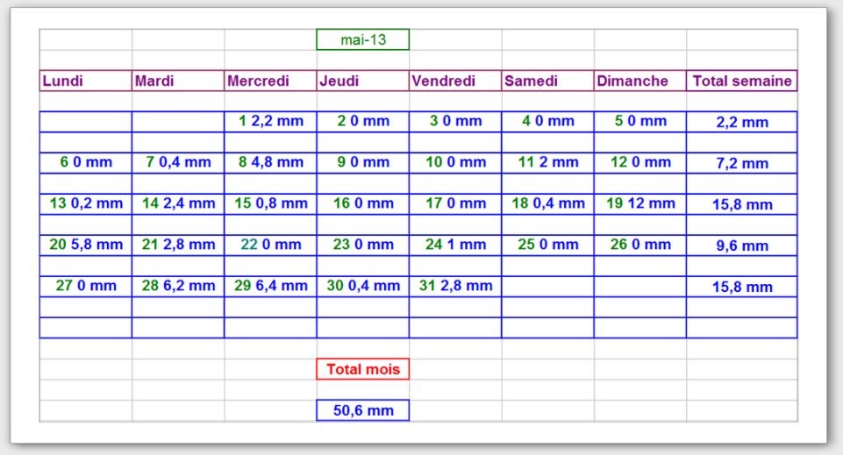
Task: Click the cell for day 1 with 2,2 mm
Action: [270, 121]
